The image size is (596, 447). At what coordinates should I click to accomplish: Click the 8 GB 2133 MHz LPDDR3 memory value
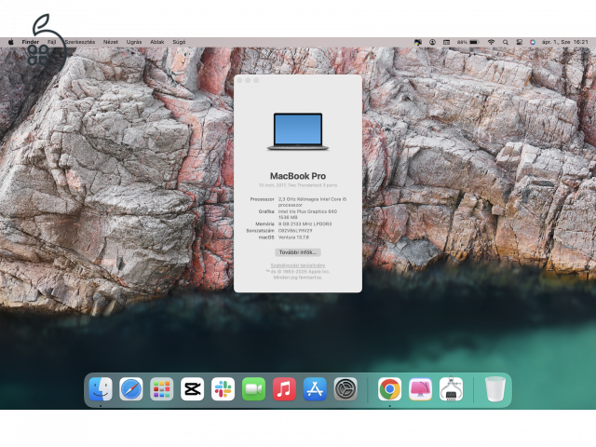(x=305, y=223)
